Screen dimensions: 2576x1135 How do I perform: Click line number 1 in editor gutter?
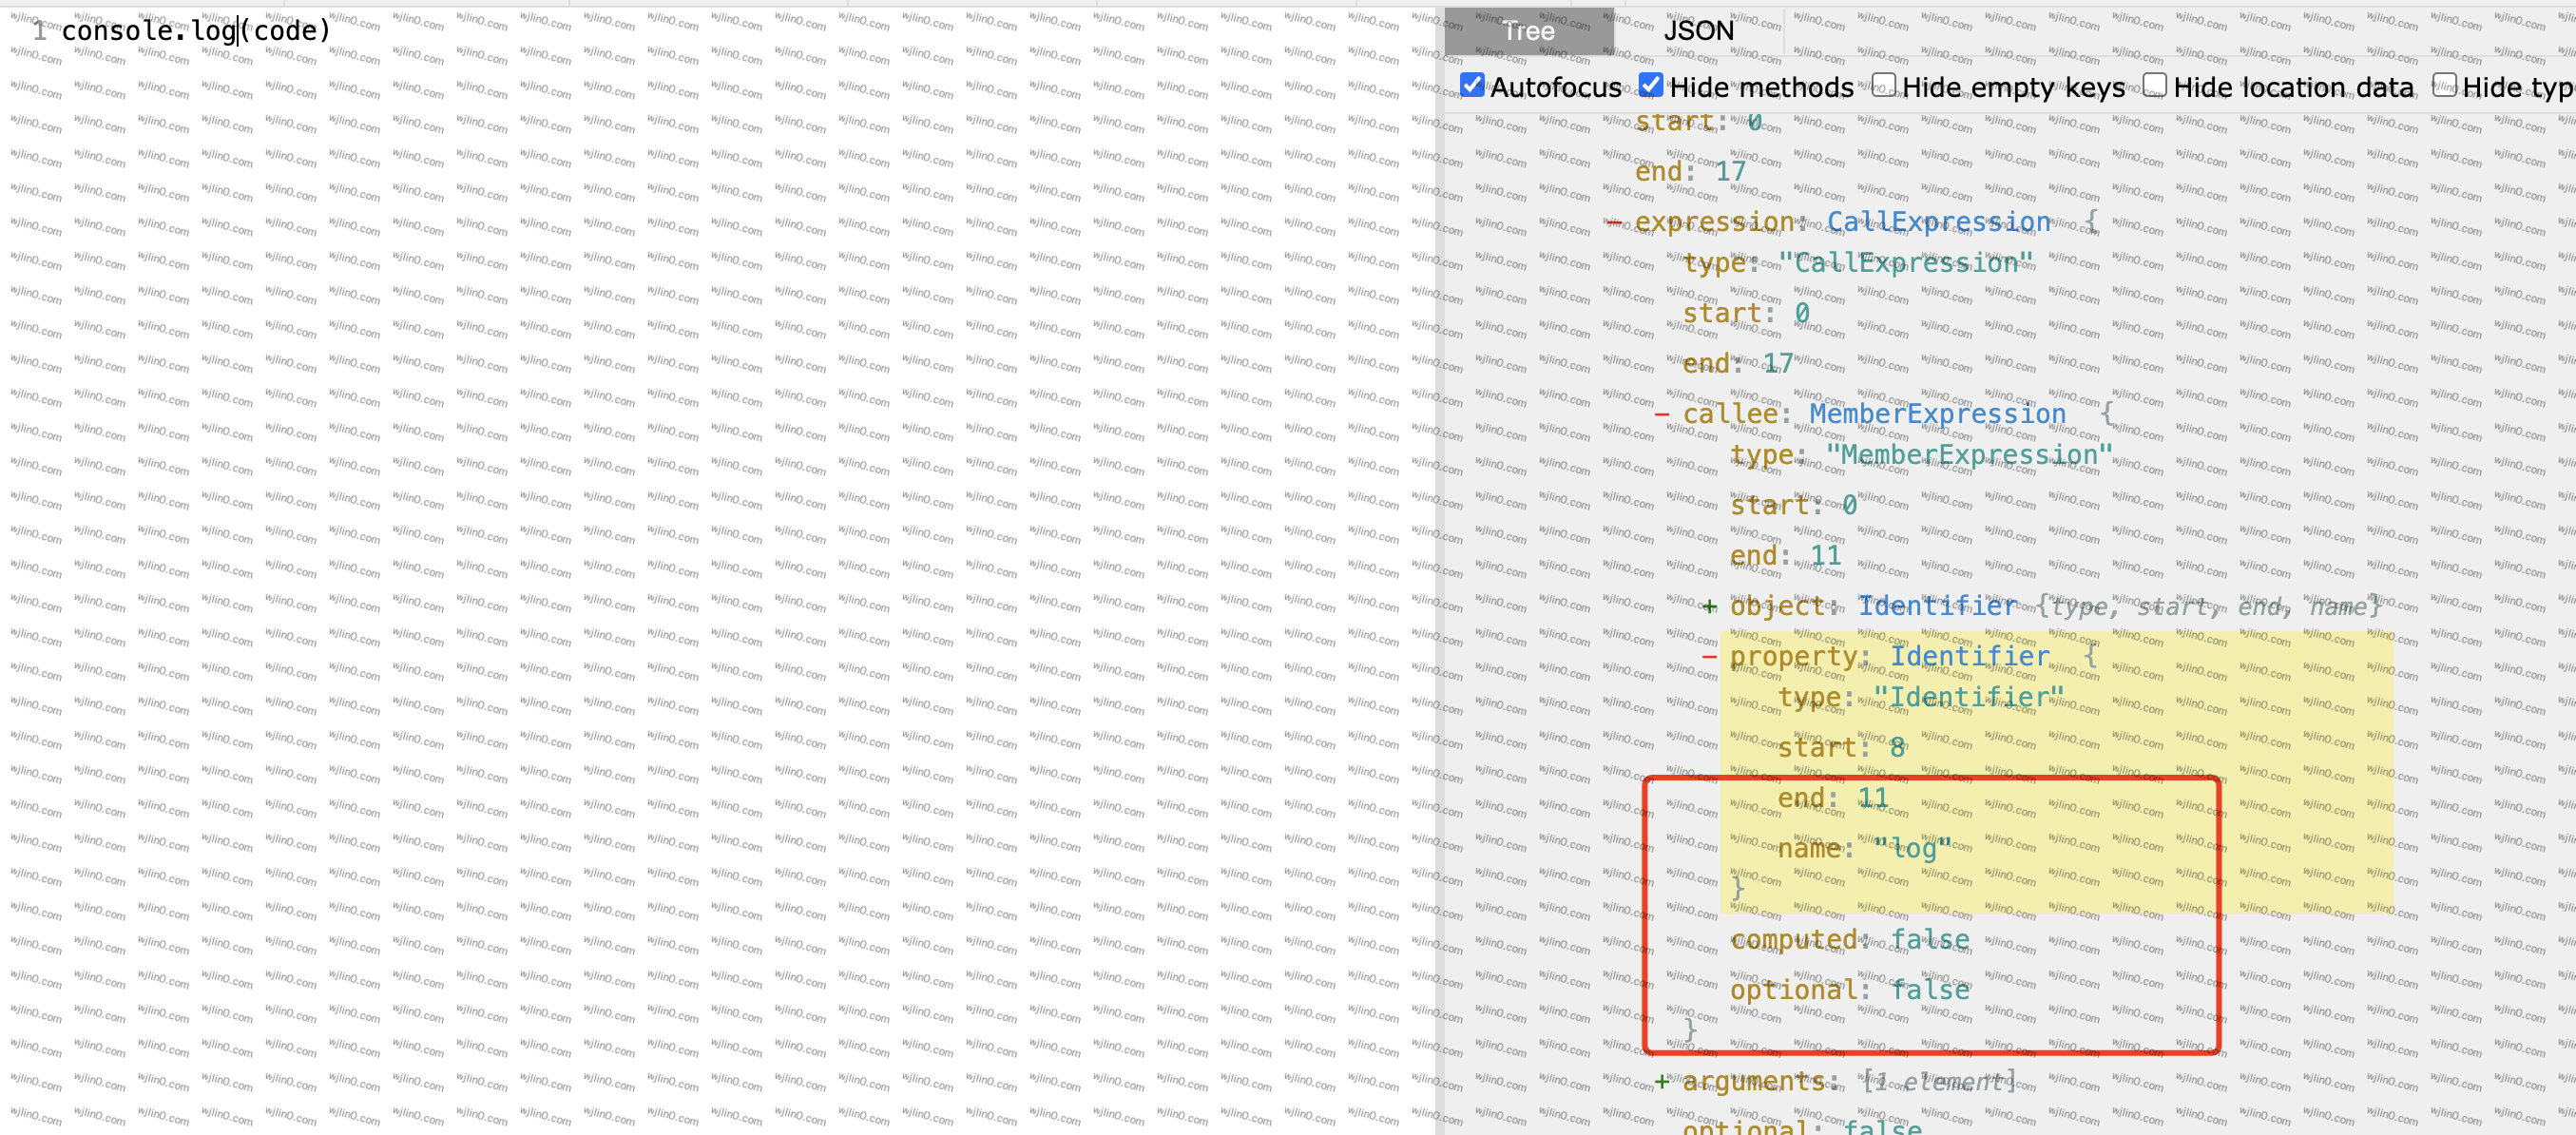[40, 31]
